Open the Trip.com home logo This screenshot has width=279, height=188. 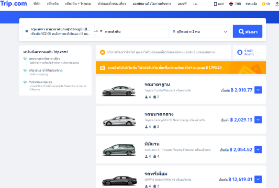coord(14,4)
